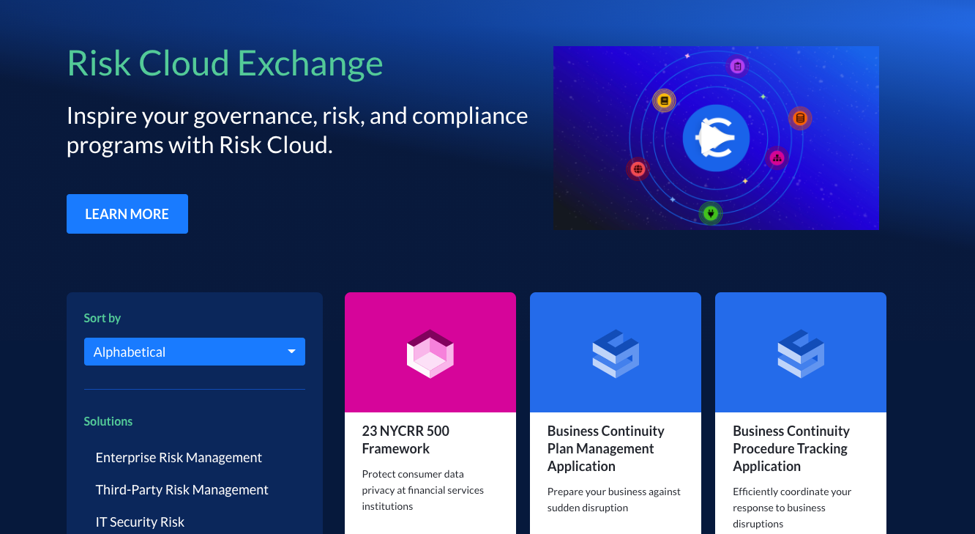This screenshot has width=975, height=534.
Task: Click the green plug orbit icon
Action: click(x=710, y=213)
